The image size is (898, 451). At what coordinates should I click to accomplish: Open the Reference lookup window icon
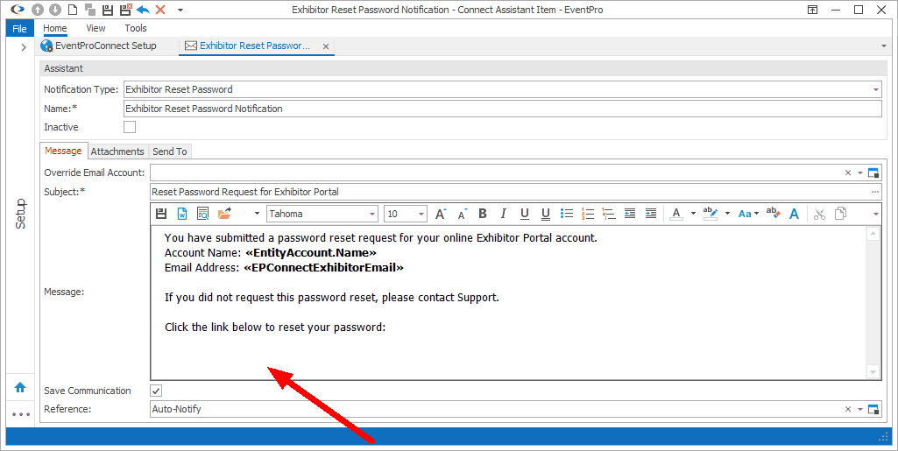tap(873, 409)
